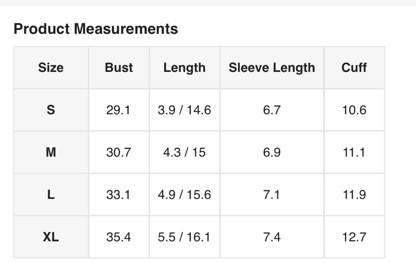Click the XL size row label
The width and height of the screenshot is (416, 263).
click(x=51, y=237)
